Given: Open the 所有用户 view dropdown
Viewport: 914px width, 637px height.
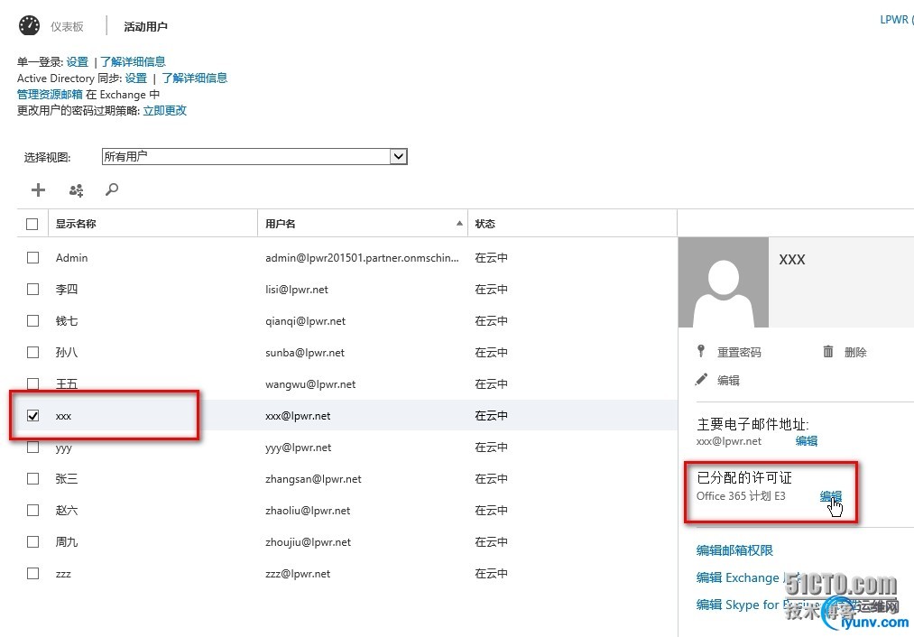Looking at the screenshot, I should (254, 156).
